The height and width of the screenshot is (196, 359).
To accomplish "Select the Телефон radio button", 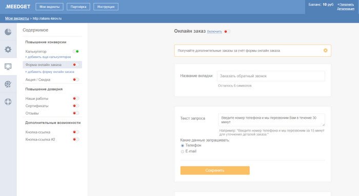I will pos(183,145).
